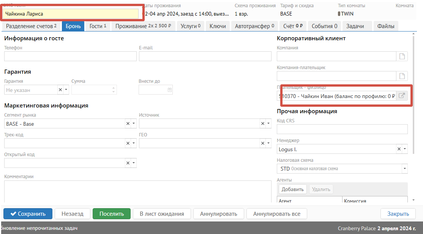Screen dimensions: 423x234
Task: Open Компания document icon
Action: 401,57
